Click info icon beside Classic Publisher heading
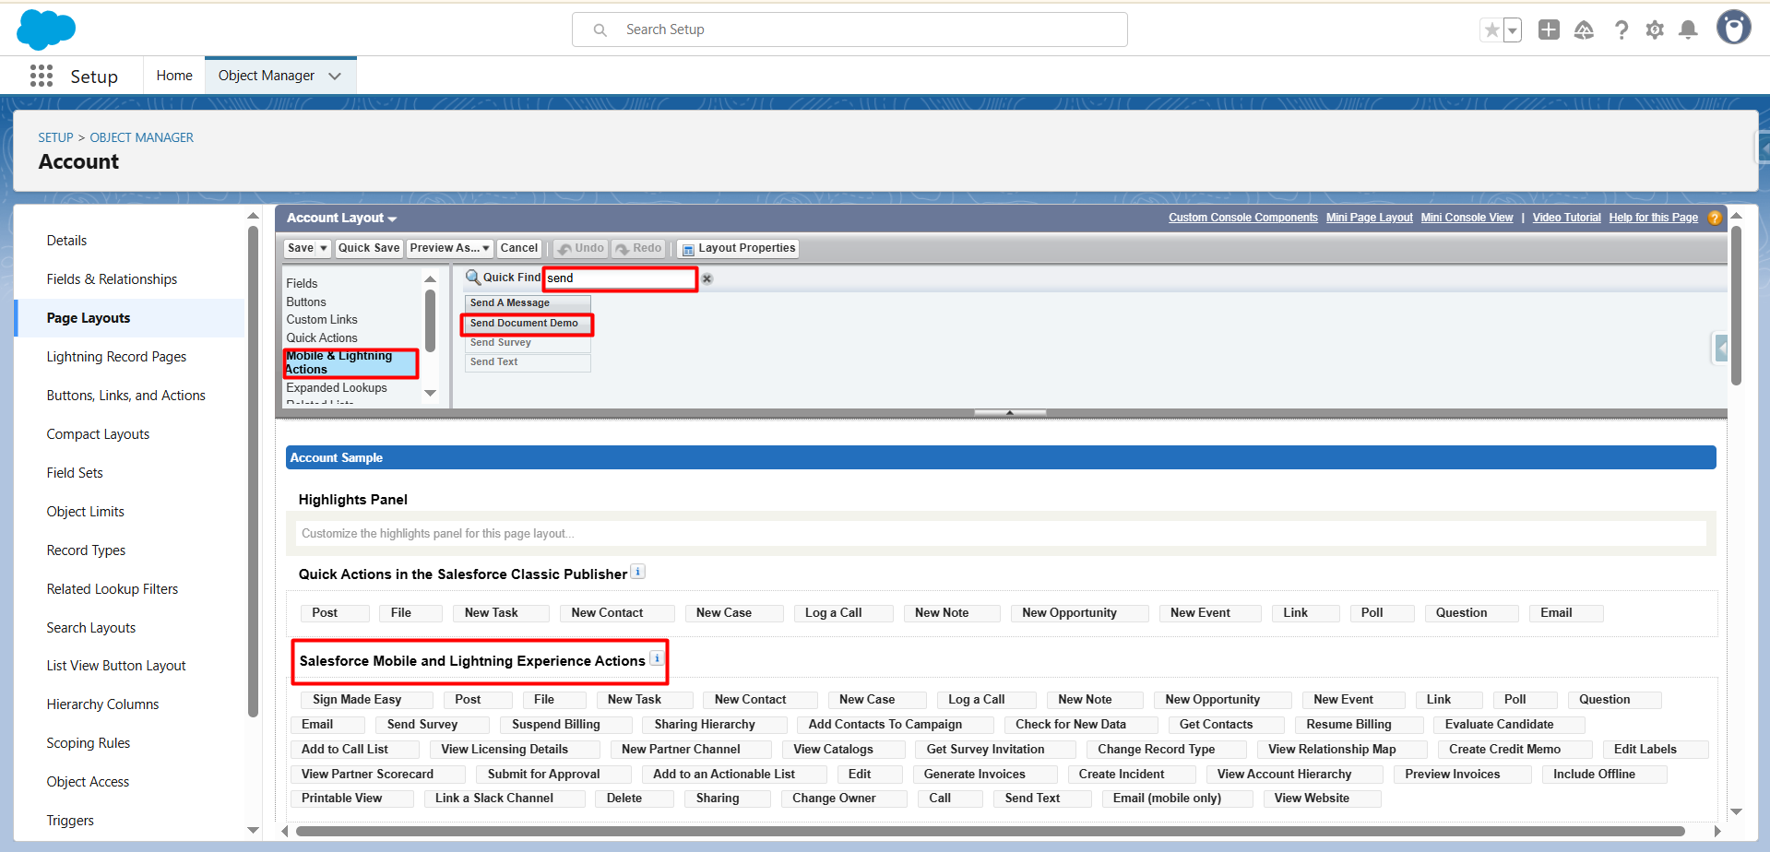The image size is (1770, 852). click(637, 572)
